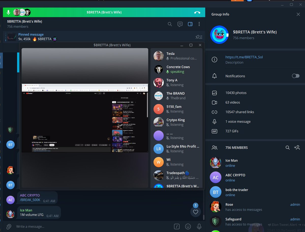The width and height of the screenshot is (305, 232).
Task: Open the t.me/BRETTA_Sol group link
Action: click(x=244, y=57)
